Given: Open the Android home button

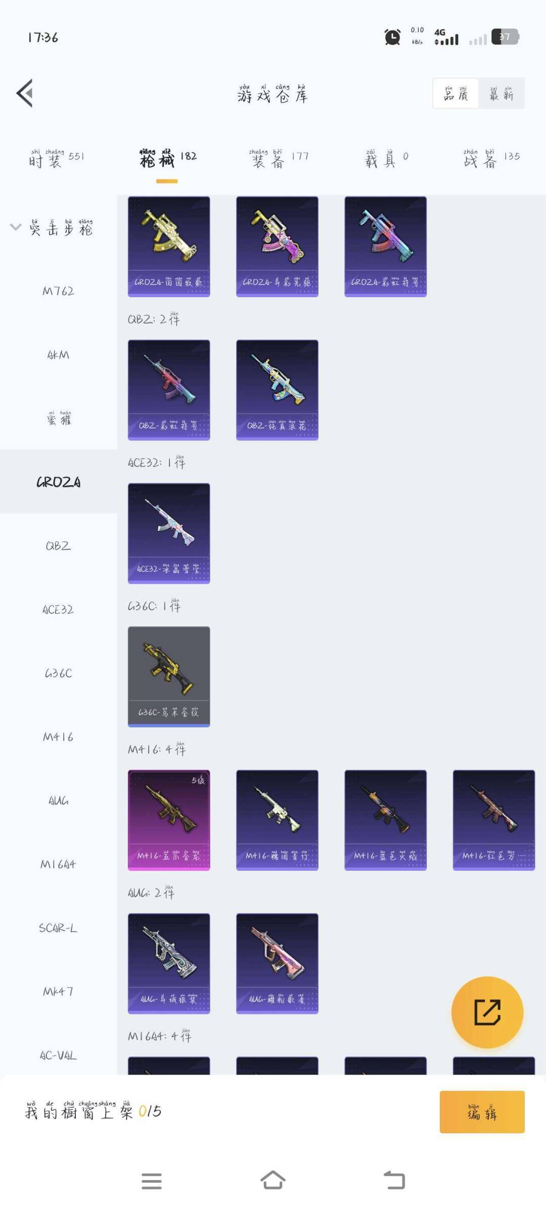Looking at the screenshot, I should 273,1181.
